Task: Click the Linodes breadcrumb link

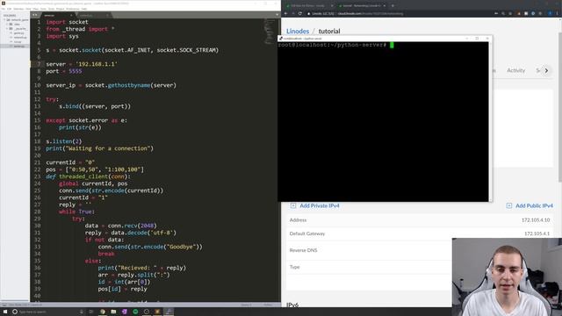Action: pos(298,32)
